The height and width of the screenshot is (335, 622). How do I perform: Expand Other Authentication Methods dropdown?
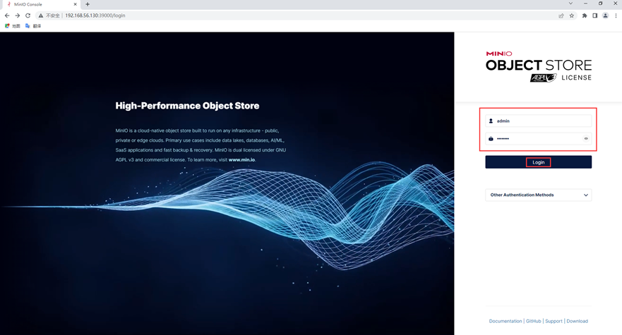[538, 195]
